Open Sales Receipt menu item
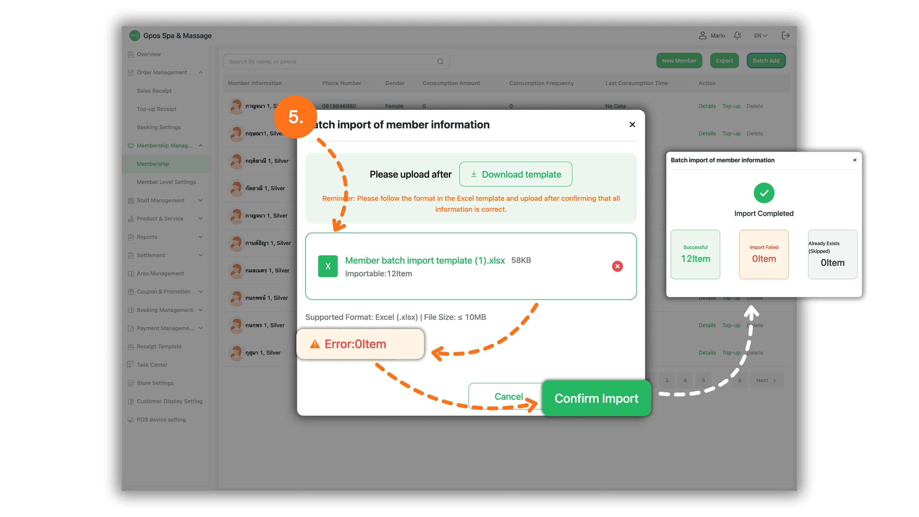 coord(154,91)
